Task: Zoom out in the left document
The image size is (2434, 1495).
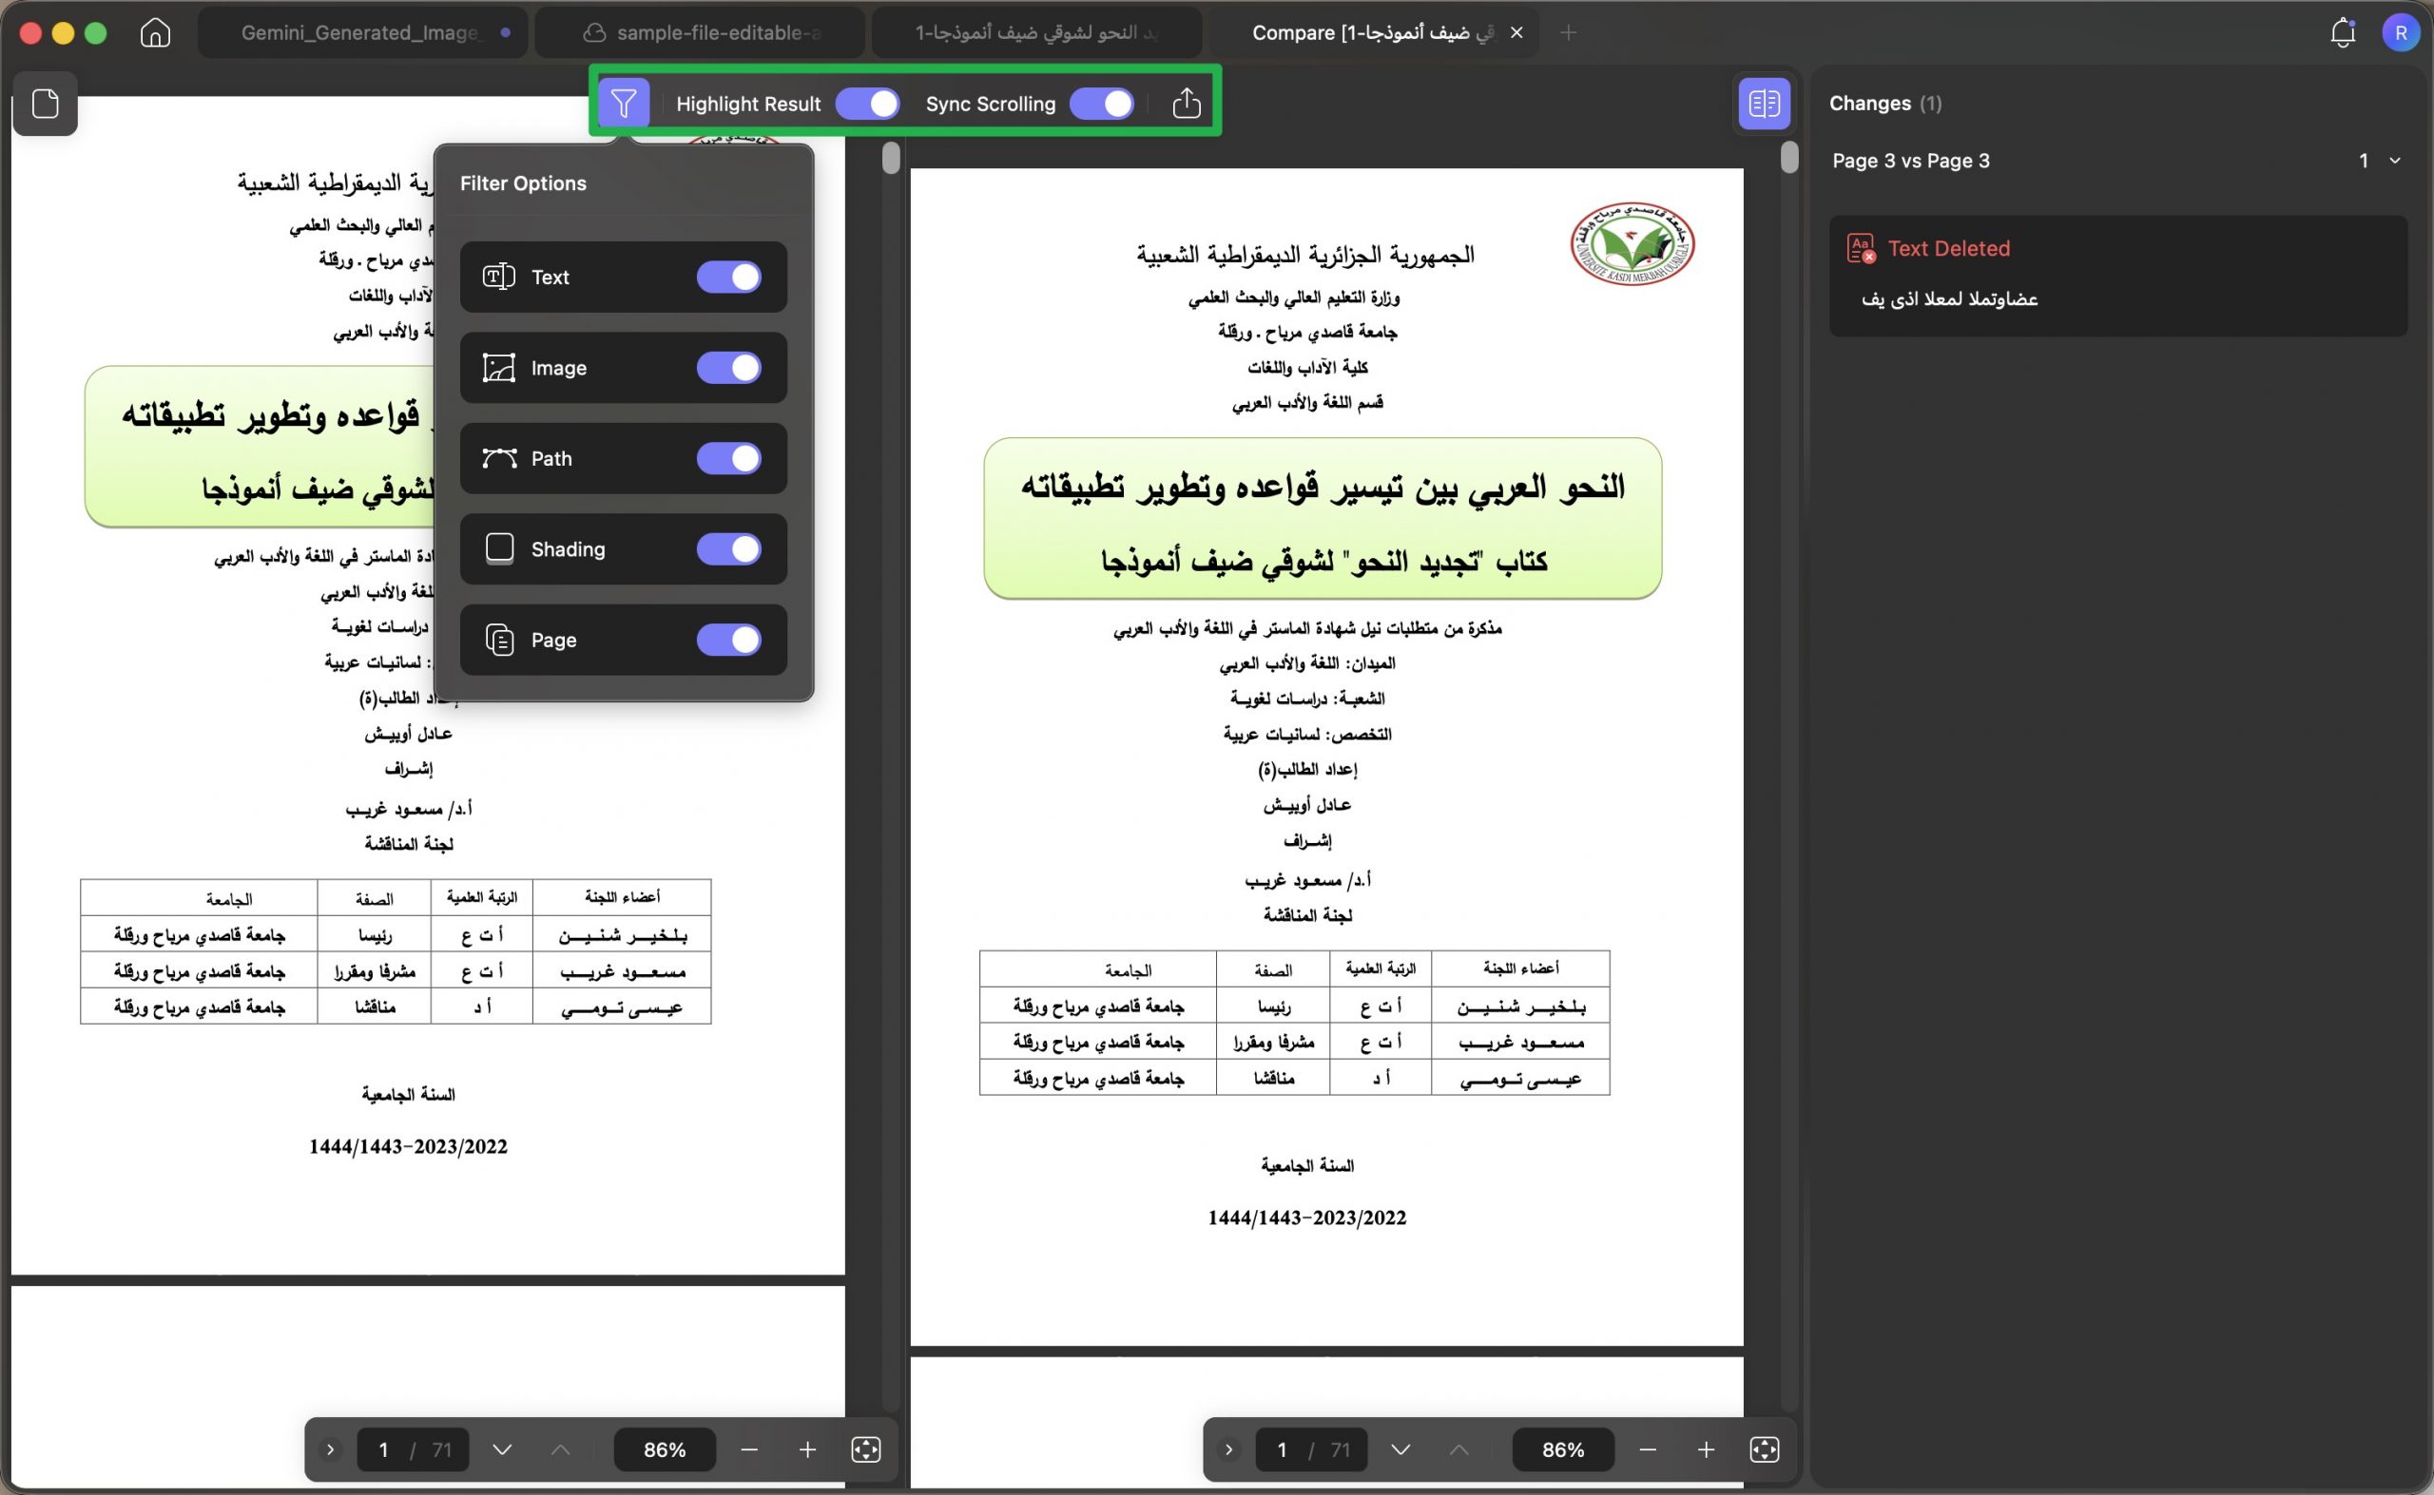Action: [748, 1449]
